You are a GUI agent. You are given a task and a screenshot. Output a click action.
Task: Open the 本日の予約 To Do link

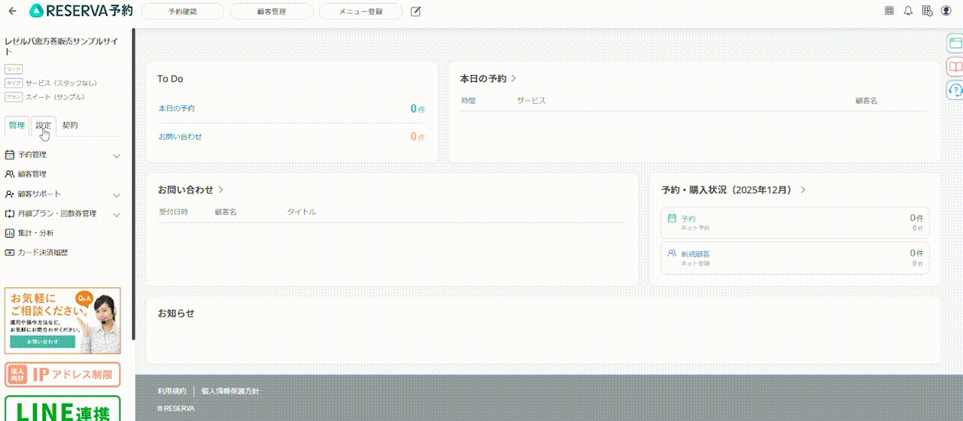tap(177, 109)
